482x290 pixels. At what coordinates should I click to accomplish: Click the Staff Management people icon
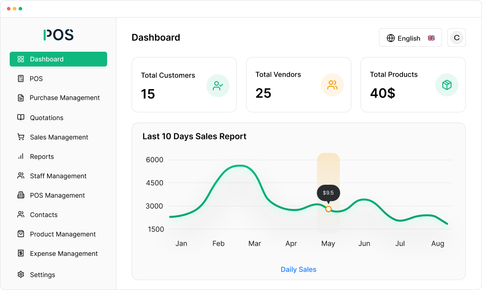21,175
